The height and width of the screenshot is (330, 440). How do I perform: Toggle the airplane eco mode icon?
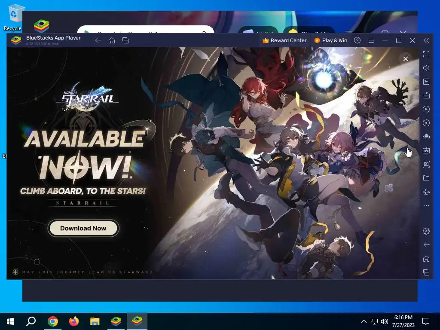coord(426,192)
